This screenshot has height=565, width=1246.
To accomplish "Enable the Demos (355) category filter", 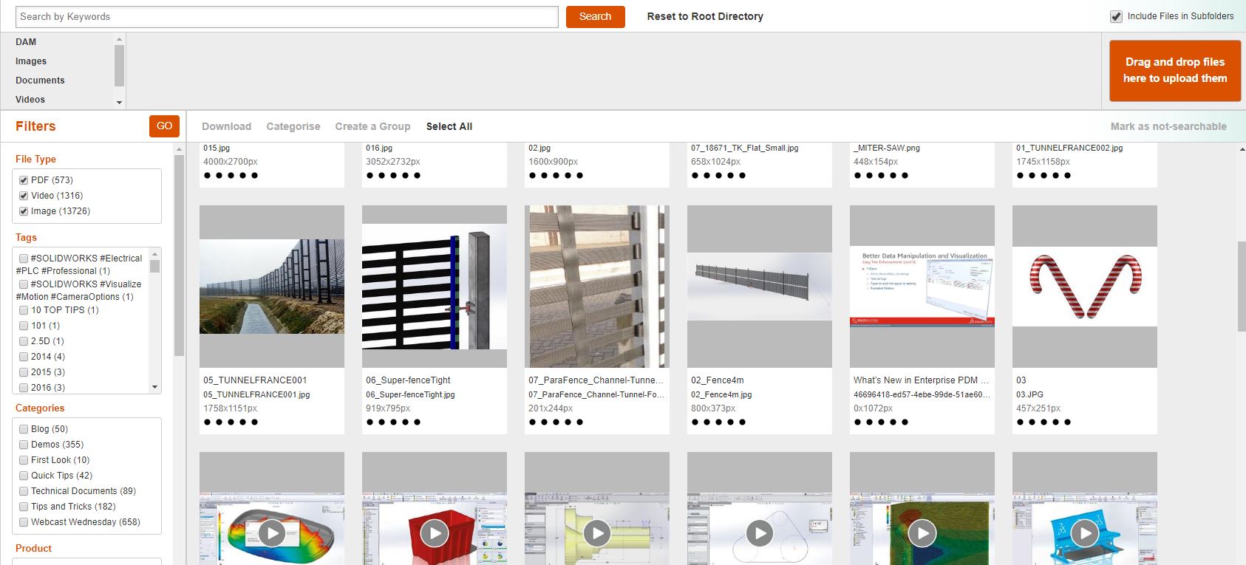I will (x=24, y=445).
